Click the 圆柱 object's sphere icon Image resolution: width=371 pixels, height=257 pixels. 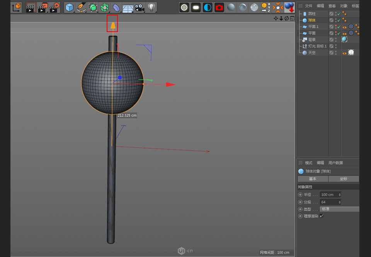(344, 13)
